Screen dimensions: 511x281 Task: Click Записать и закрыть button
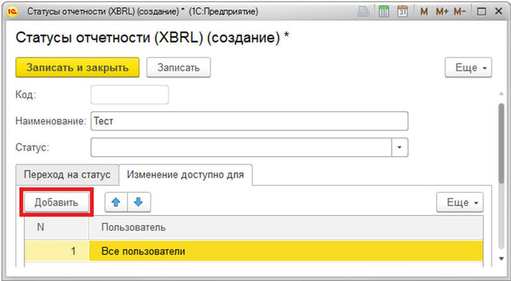(x=77, y=68)
